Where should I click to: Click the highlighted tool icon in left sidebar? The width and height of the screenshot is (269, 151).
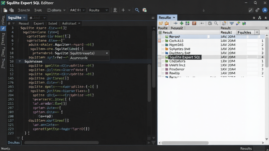pyautogui.click(x=3, y=28)
